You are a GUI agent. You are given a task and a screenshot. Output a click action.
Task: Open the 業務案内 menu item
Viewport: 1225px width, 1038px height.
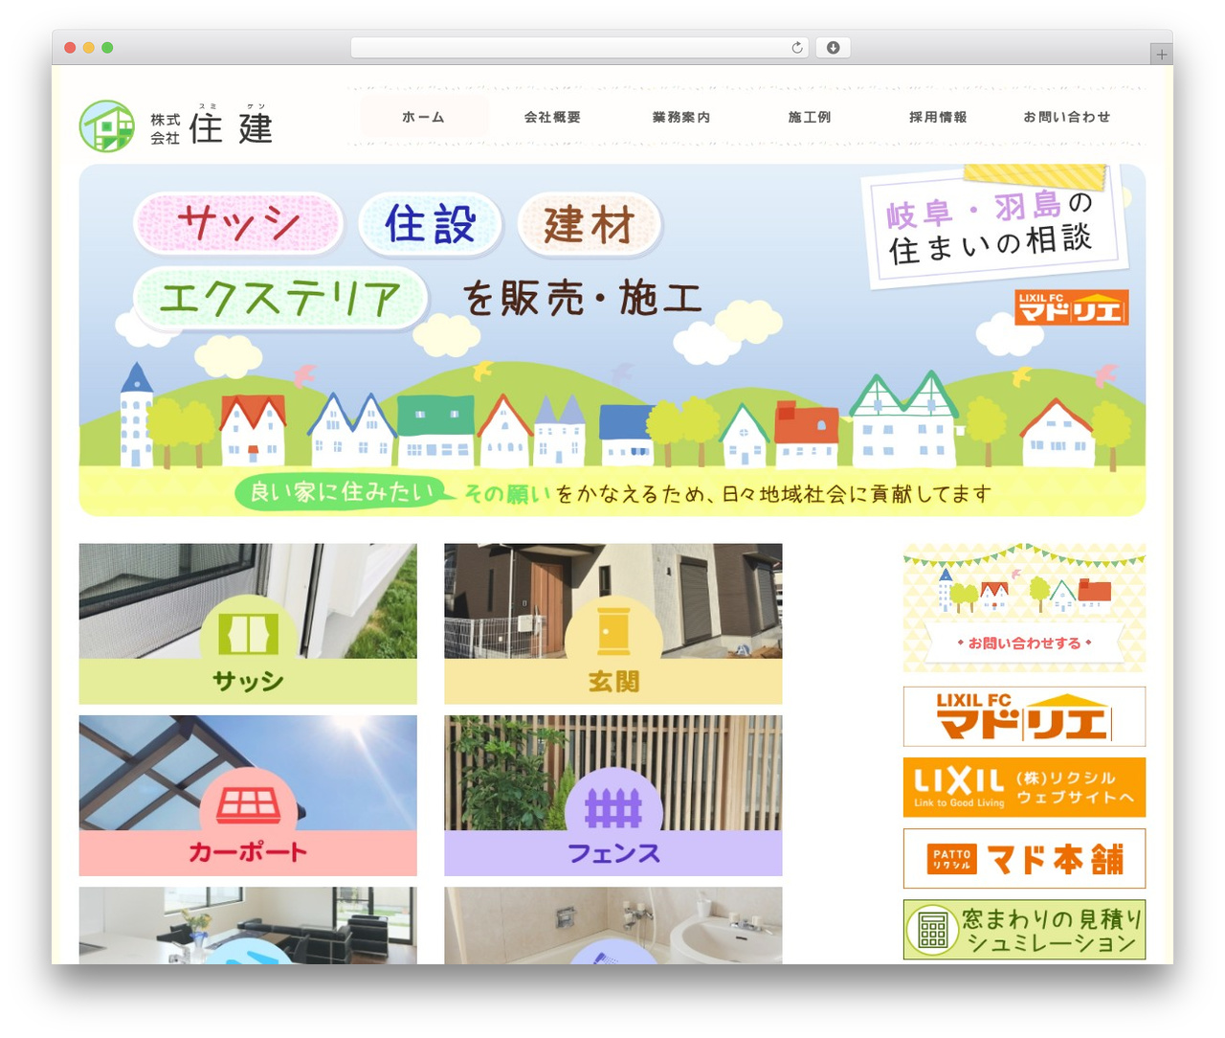click(681, 117)
